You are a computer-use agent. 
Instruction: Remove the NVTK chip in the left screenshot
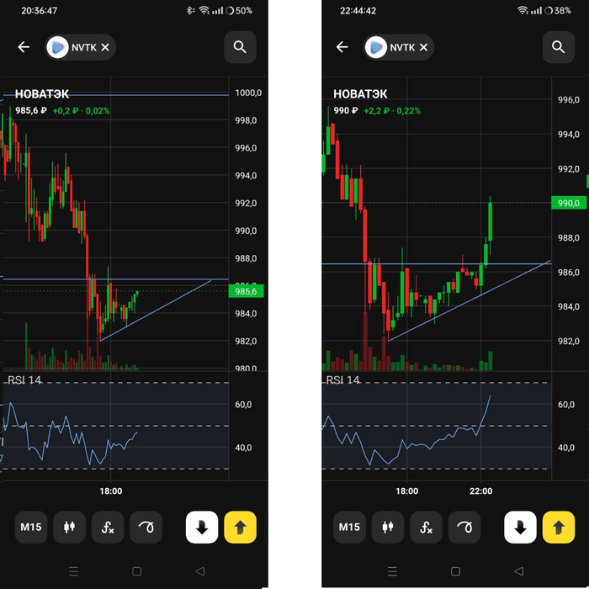[x=105, y=47]
